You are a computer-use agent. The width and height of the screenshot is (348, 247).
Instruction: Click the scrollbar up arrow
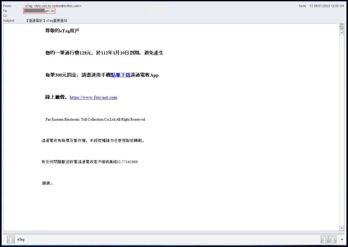coord(342,33)
